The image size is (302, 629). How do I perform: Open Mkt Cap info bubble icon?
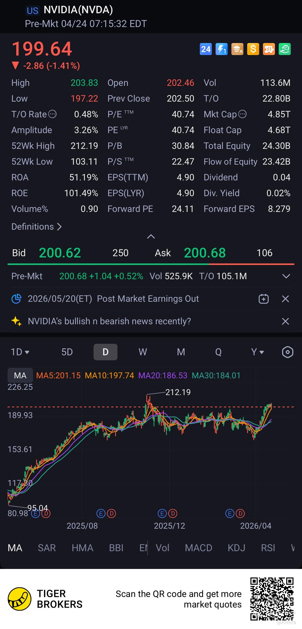242,114
